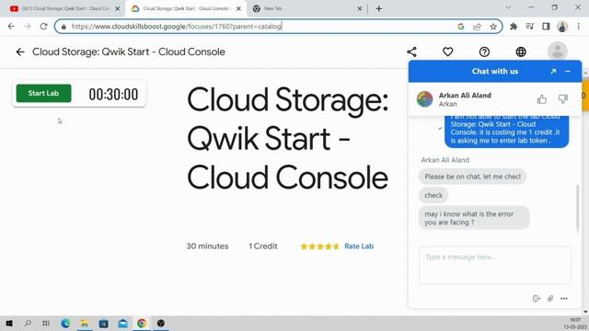
Task: Click the chat scrollbar
Action: point(578,209)
